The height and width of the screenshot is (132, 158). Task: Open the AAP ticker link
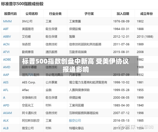tap(6, 75)
